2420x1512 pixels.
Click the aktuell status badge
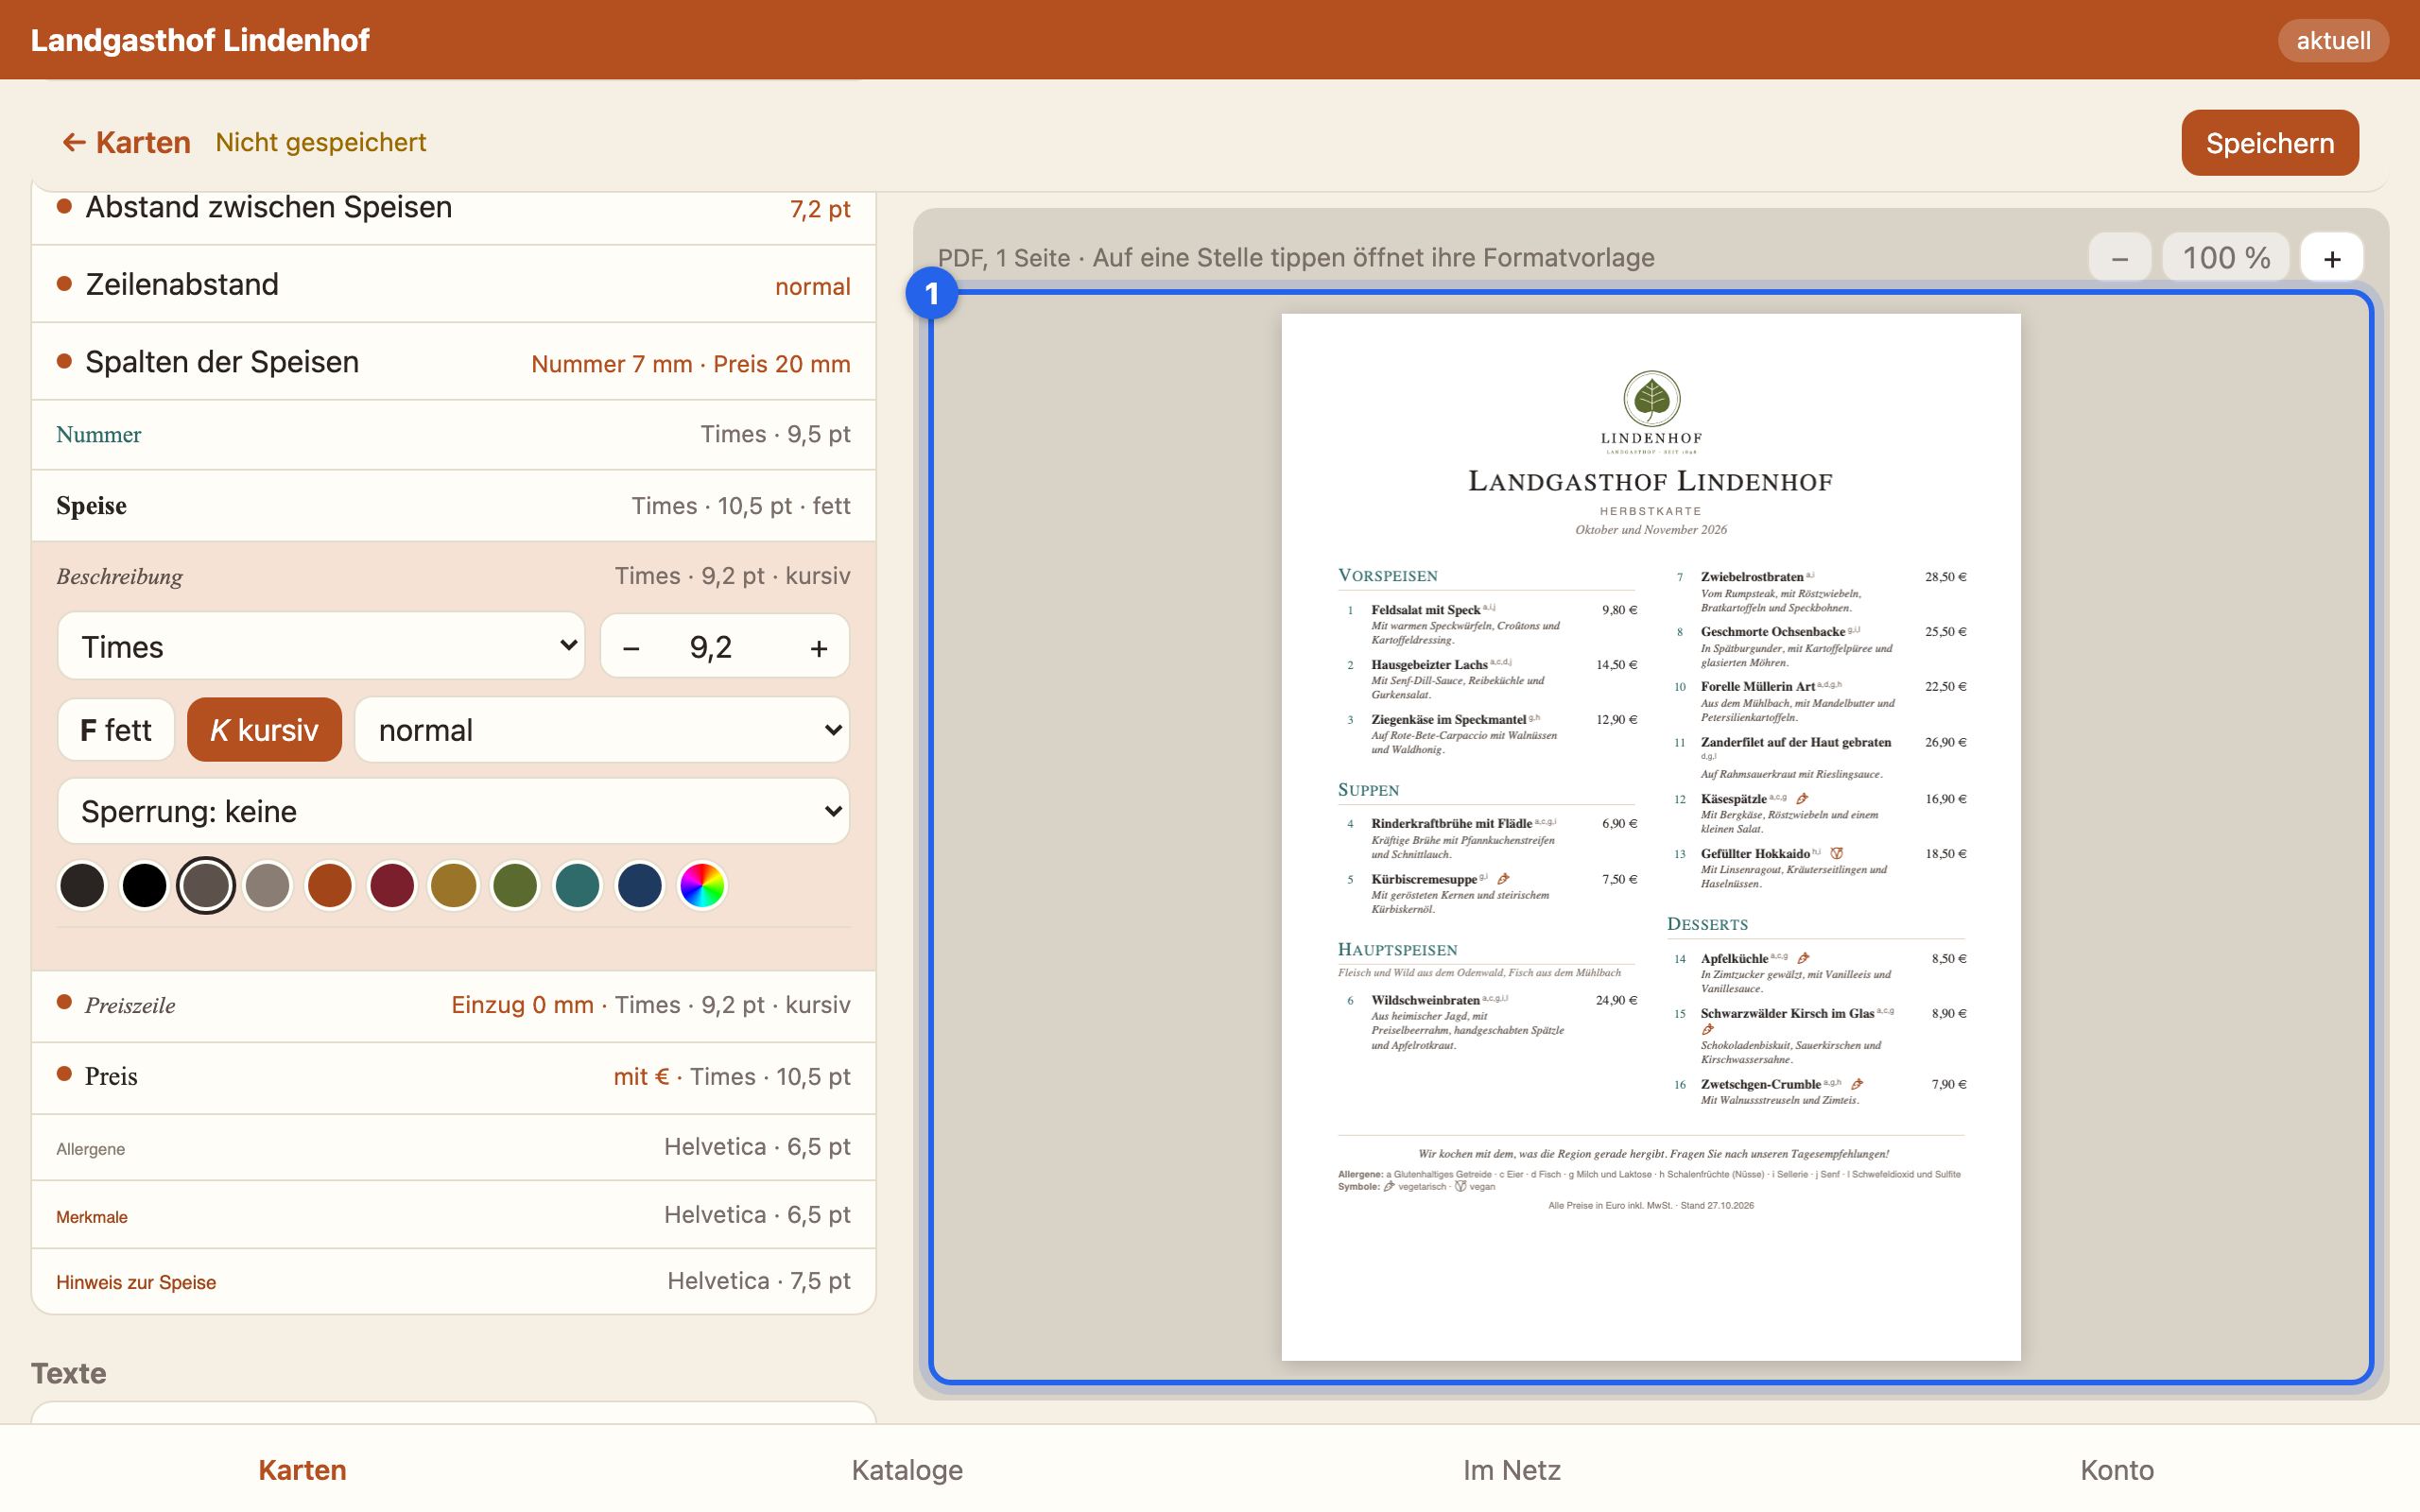pyautogui.click(x=2332, y=40)
